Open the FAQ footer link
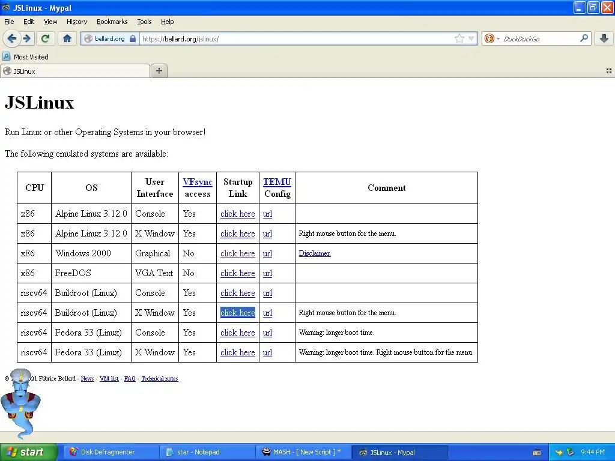The height and width of the screenshot is (461, 615). (x=130, y=379)
